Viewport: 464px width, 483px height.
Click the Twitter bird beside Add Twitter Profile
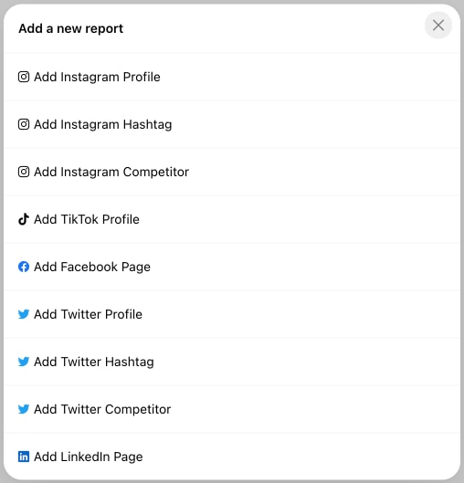[x=24, y=314]
